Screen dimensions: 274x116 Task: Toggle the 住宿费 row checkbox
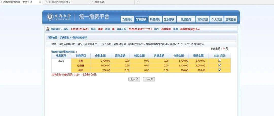tap(220, 65)
